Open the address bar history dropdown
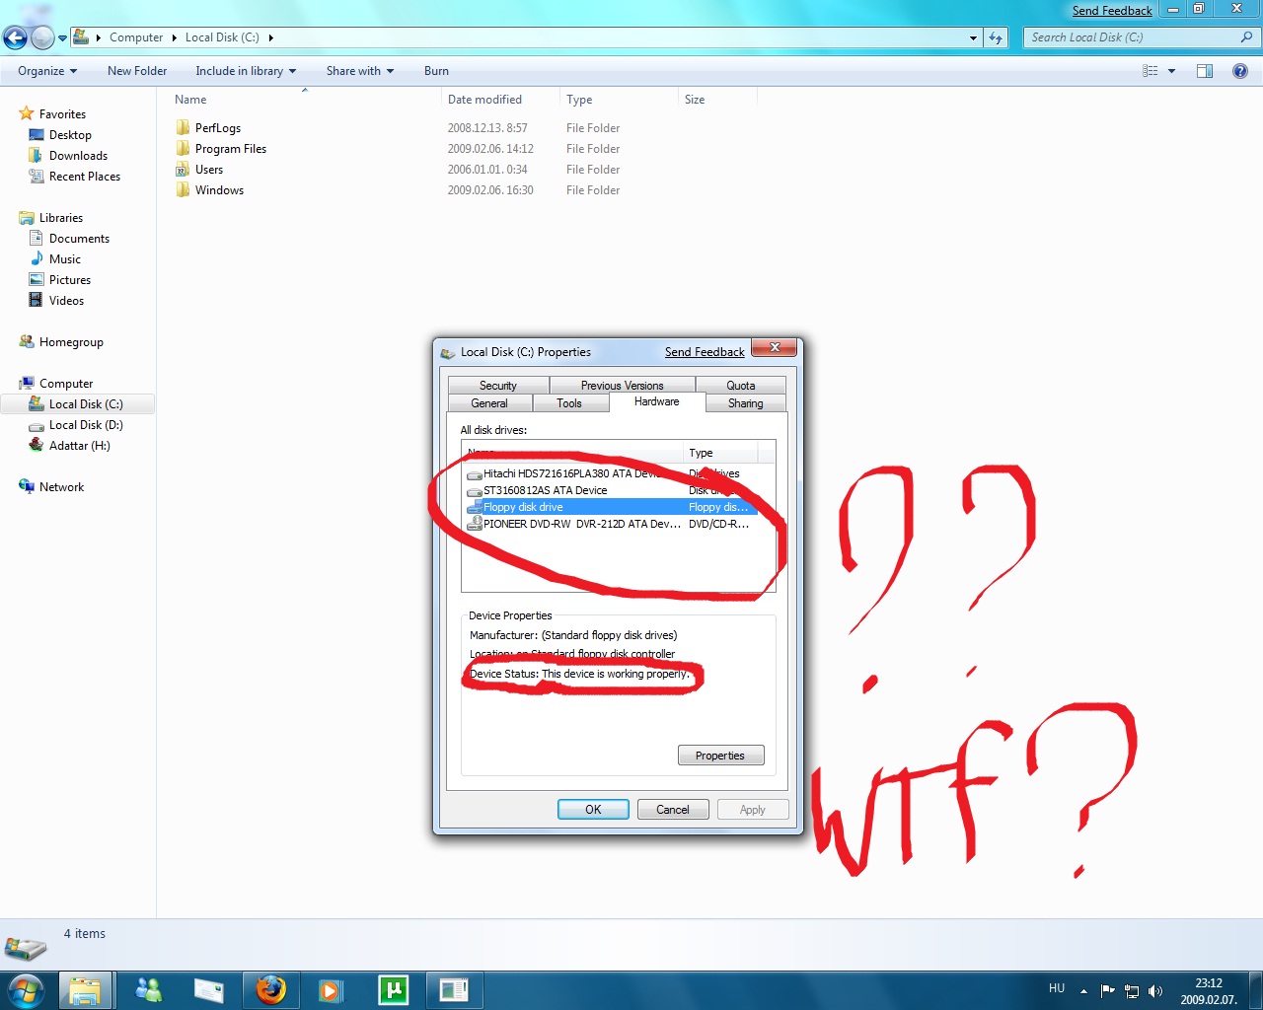The height and width of the screenshot is (1010, 1263). click(973, 37)
